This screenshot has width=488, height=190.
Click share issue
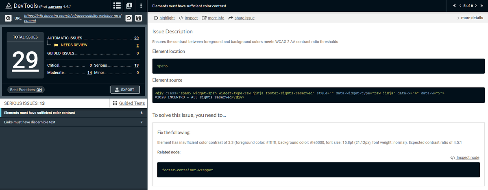click(x=242, y=18)
